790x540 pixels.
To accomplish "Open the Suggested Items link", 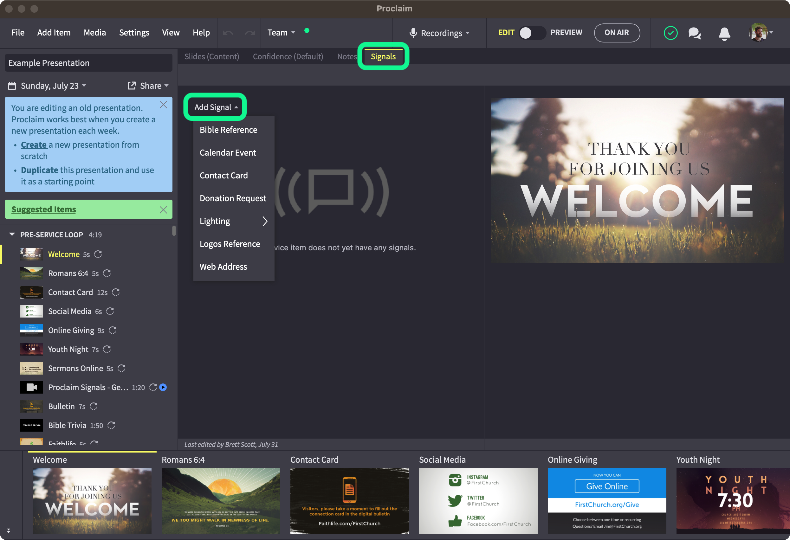I will (43, 209).
